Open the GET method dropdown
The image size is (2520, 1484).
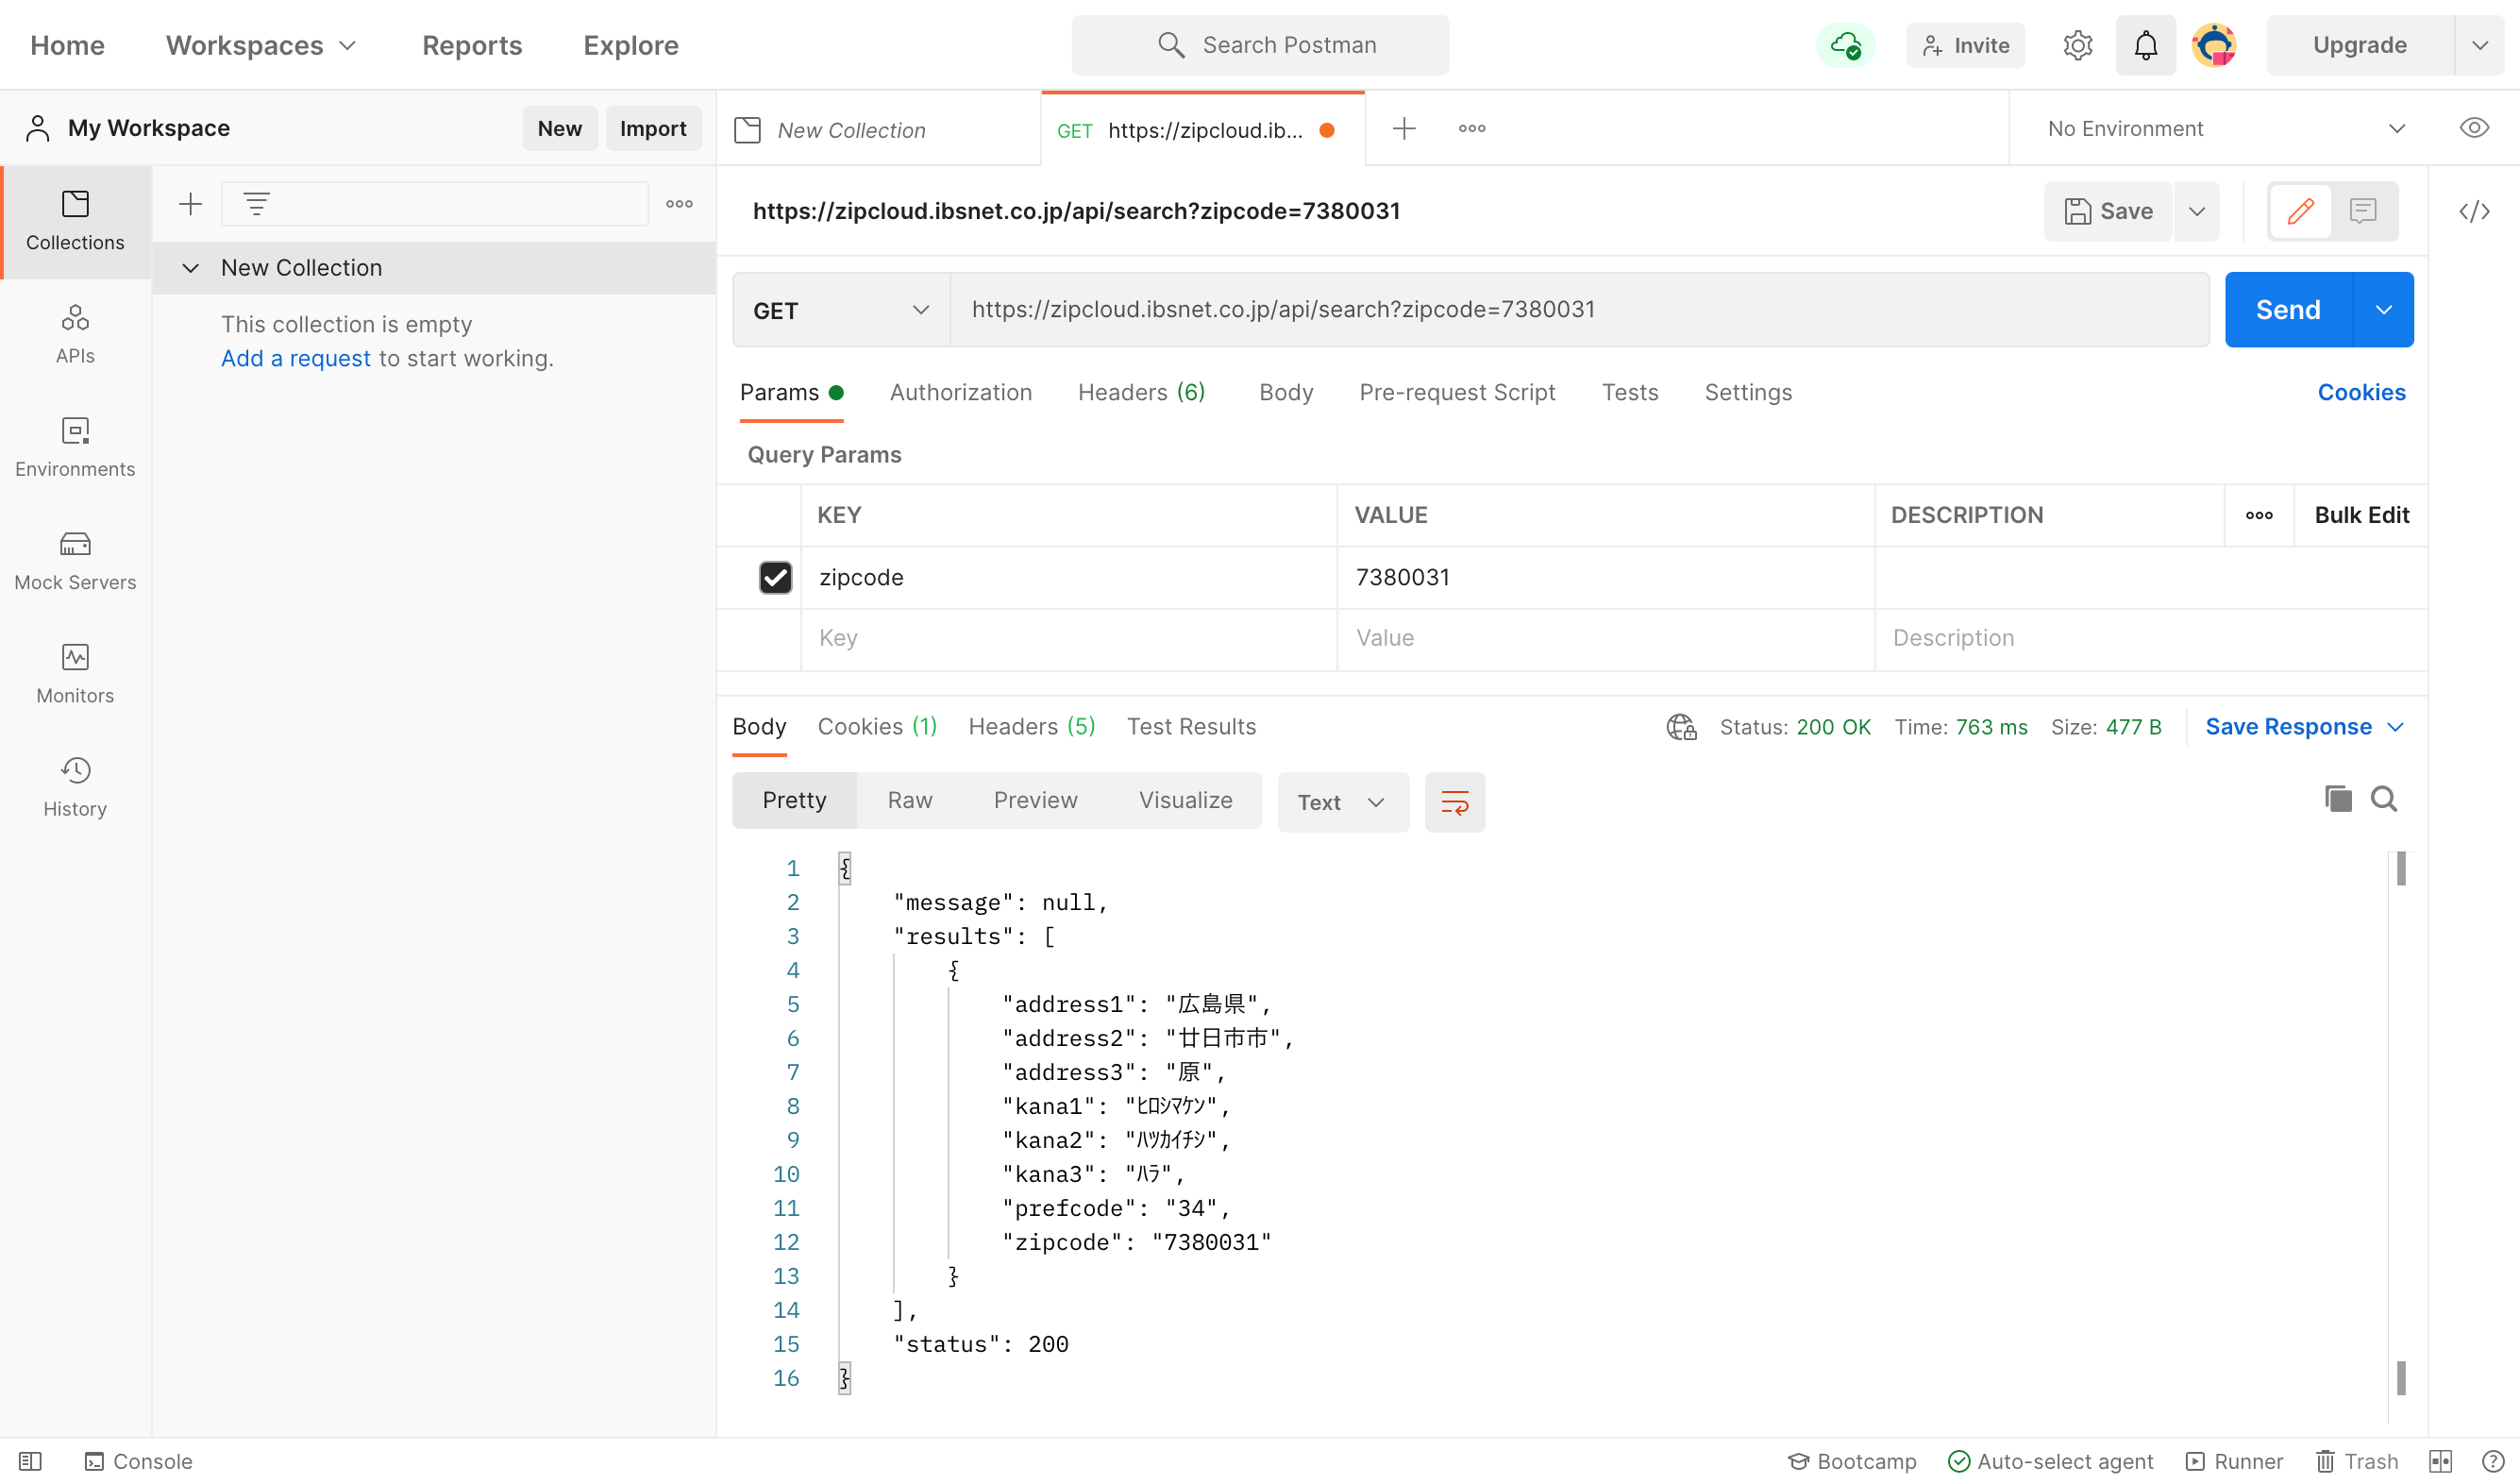click(840, 310)
